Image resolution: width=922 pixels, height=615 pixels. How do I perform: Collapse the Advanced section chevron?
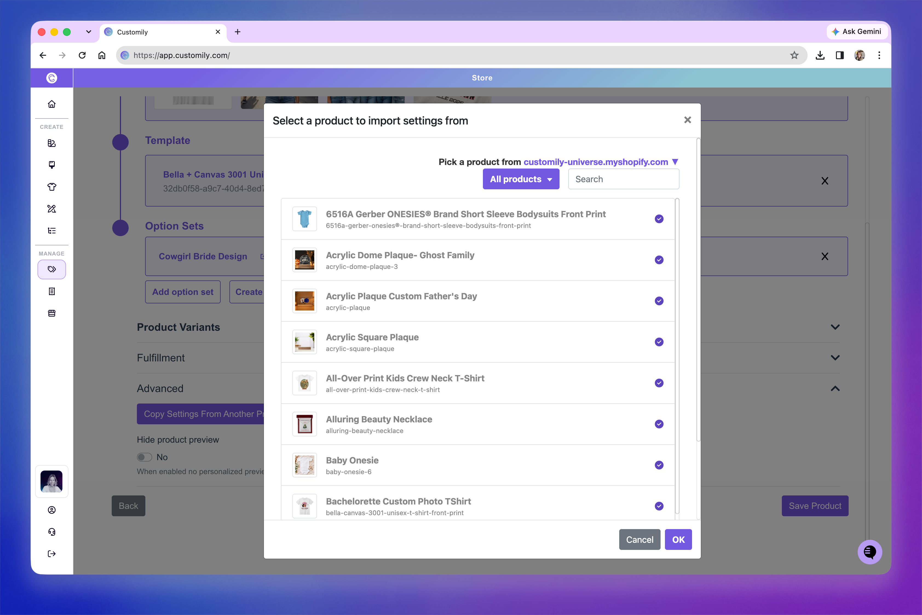[x=835, y=389]
